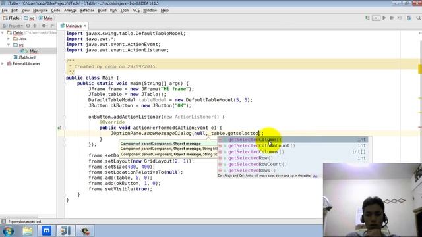Image resolution: width=422 pixels, height=237 pixels.
Task: Open the Maxthon browser taskbar icon
Action: pyautogui.click(x=47, y=231)
